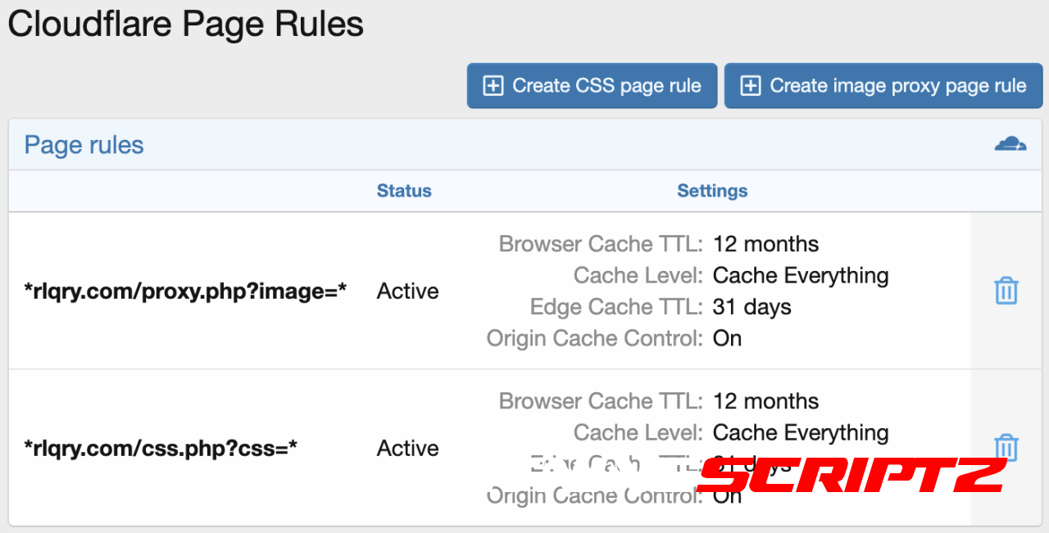1049x533 pixels.
Task: Select the Page rules panel heading
Action: pyautogui.click(x=84, y=145)
